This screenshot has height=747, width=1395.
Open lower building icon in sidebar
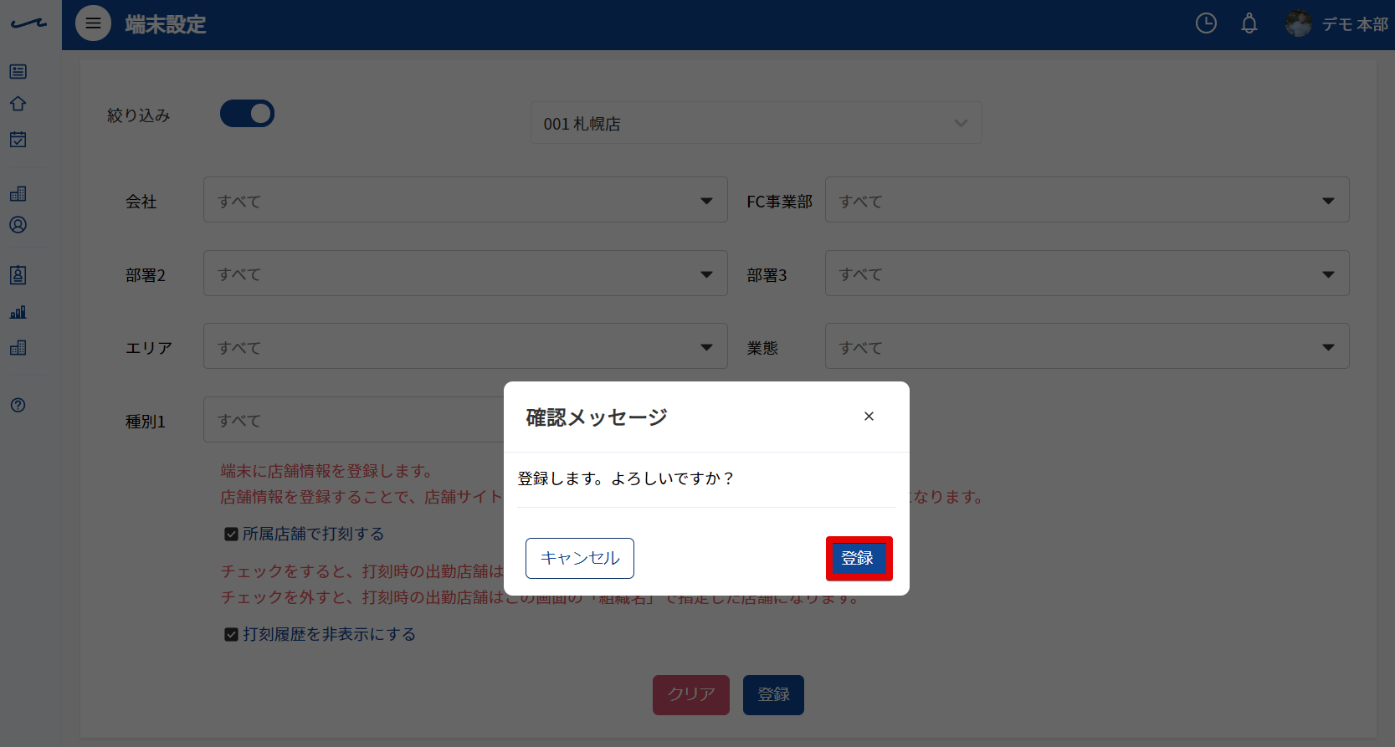coord(18,347)
